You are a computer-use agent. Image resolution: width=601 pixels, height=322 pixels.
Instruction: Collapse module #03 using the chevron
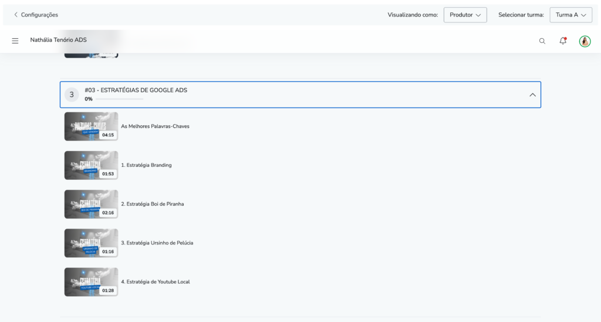coord(532,95)
